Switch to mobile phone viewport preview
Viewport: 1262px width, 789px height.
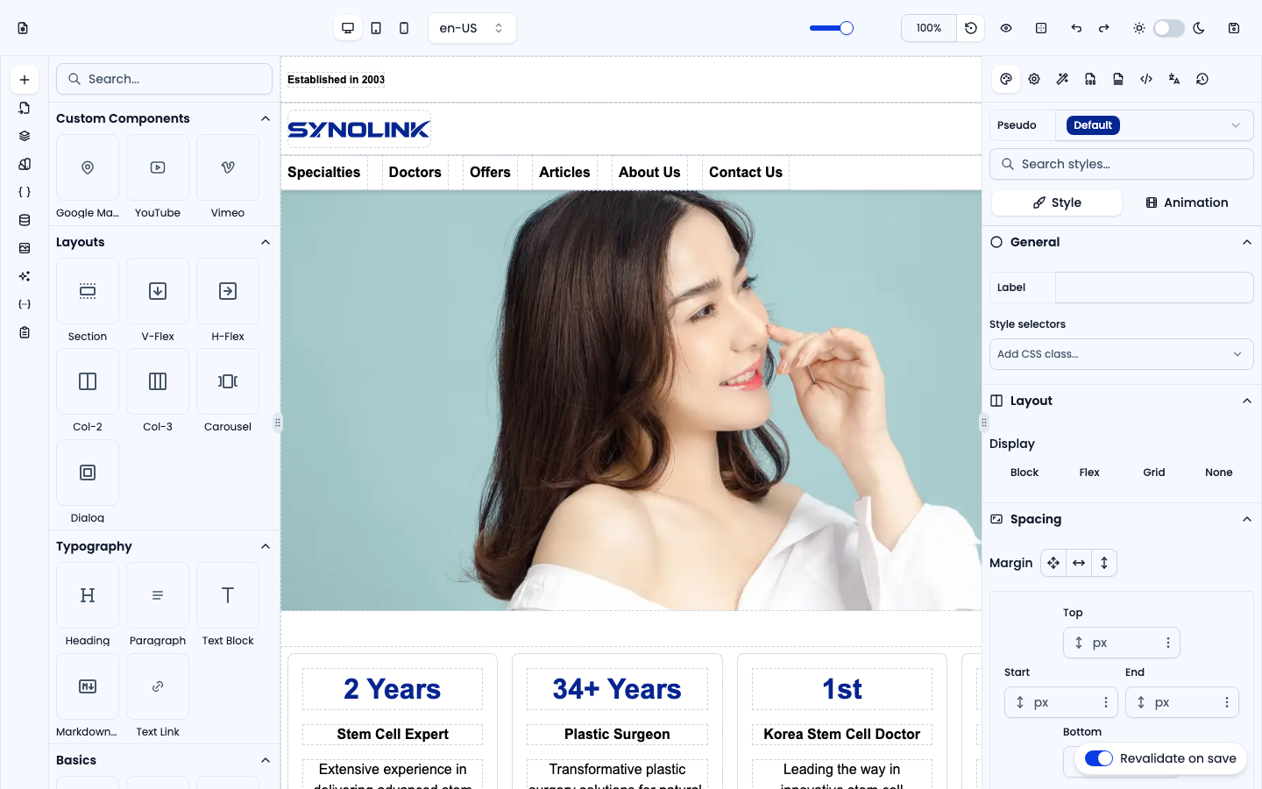pos(404,28)
